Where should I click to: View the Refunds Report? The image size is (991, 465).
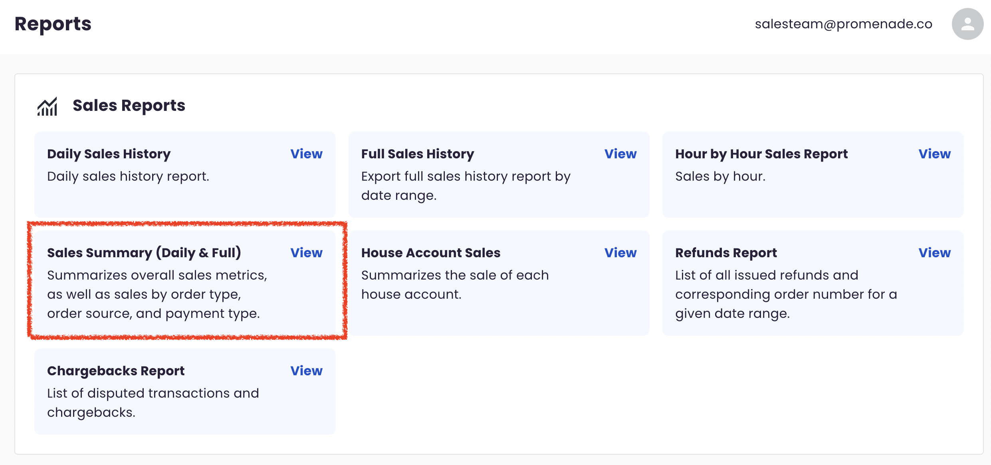point(934,253)
